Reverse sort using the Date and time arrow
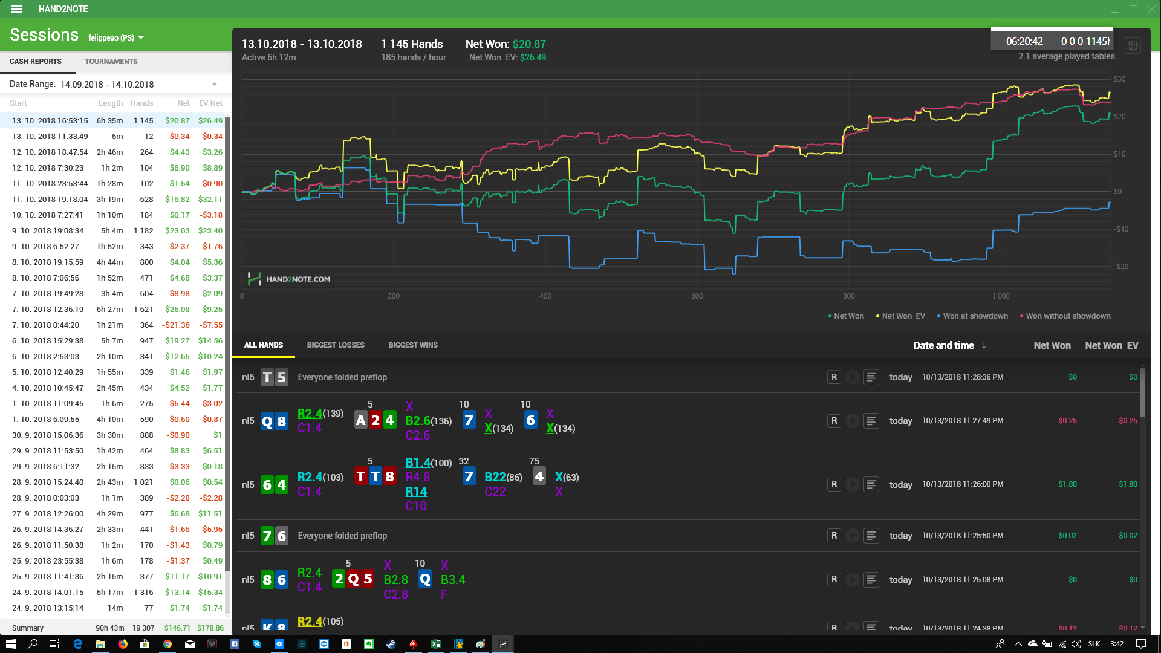The width and height of the screenshot is (1161, 653). point(984,345)
